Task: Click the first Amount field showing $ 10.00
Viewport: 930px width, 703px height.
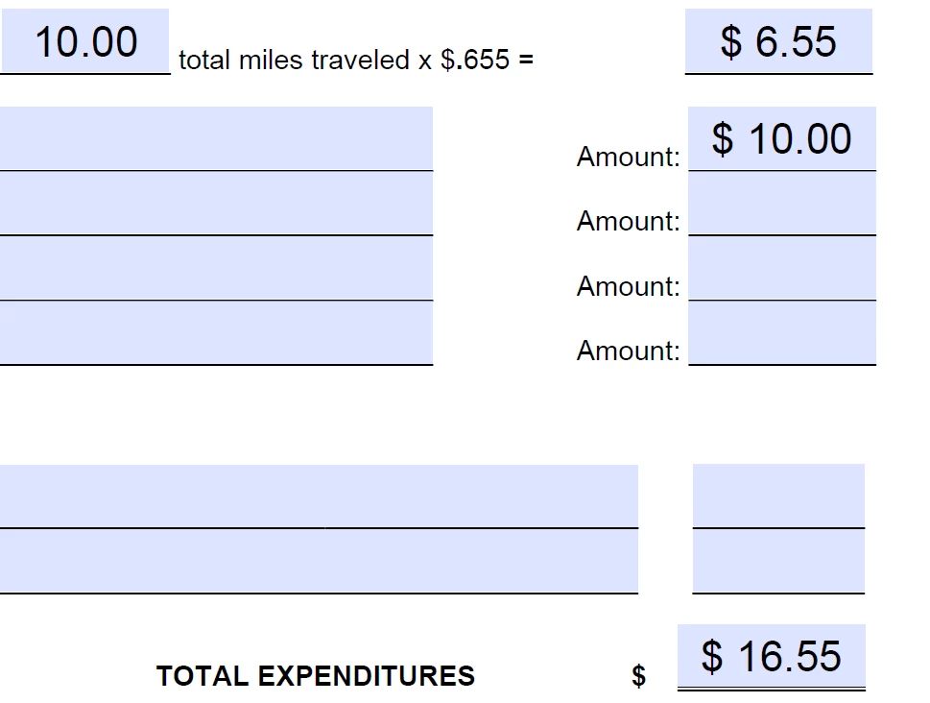Action: point(782,138)
